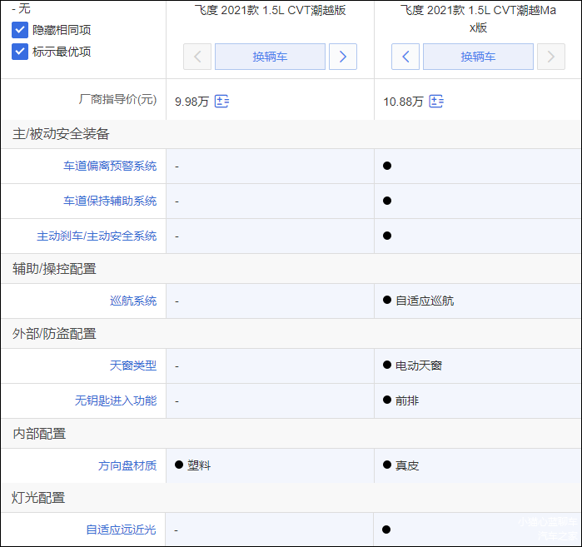Toggle 隐藏相同项 checkbox
The image size is (582, 547).
point(20,30)
